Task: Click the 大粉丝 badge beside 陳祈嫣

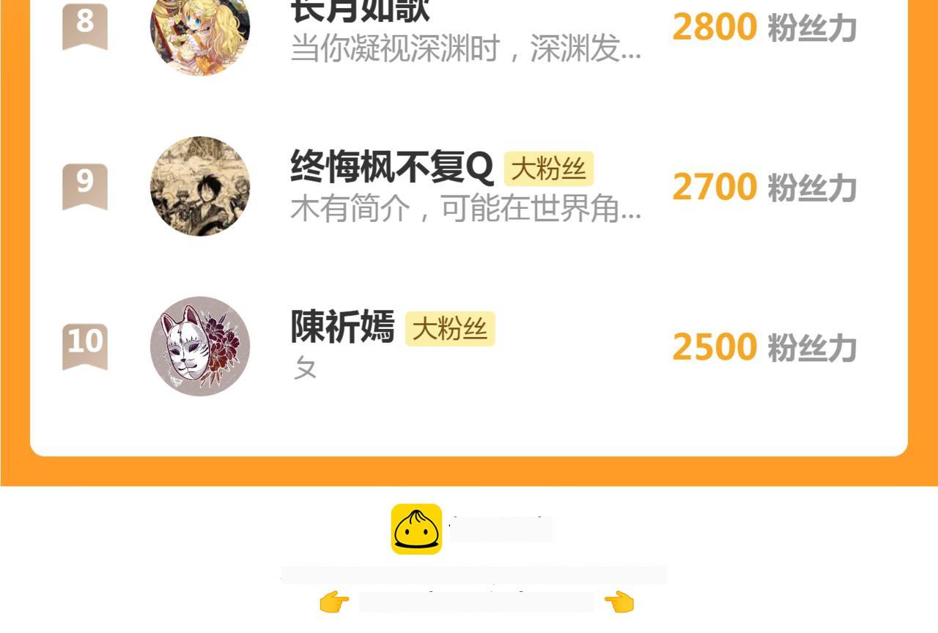Action: point(450,329)
